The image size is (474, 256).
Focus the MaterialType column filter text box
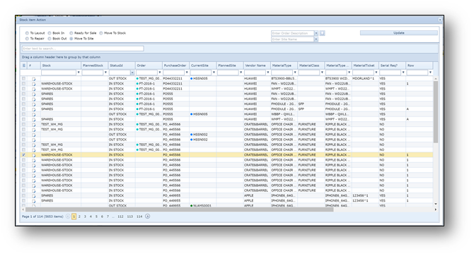pos(282,72)
